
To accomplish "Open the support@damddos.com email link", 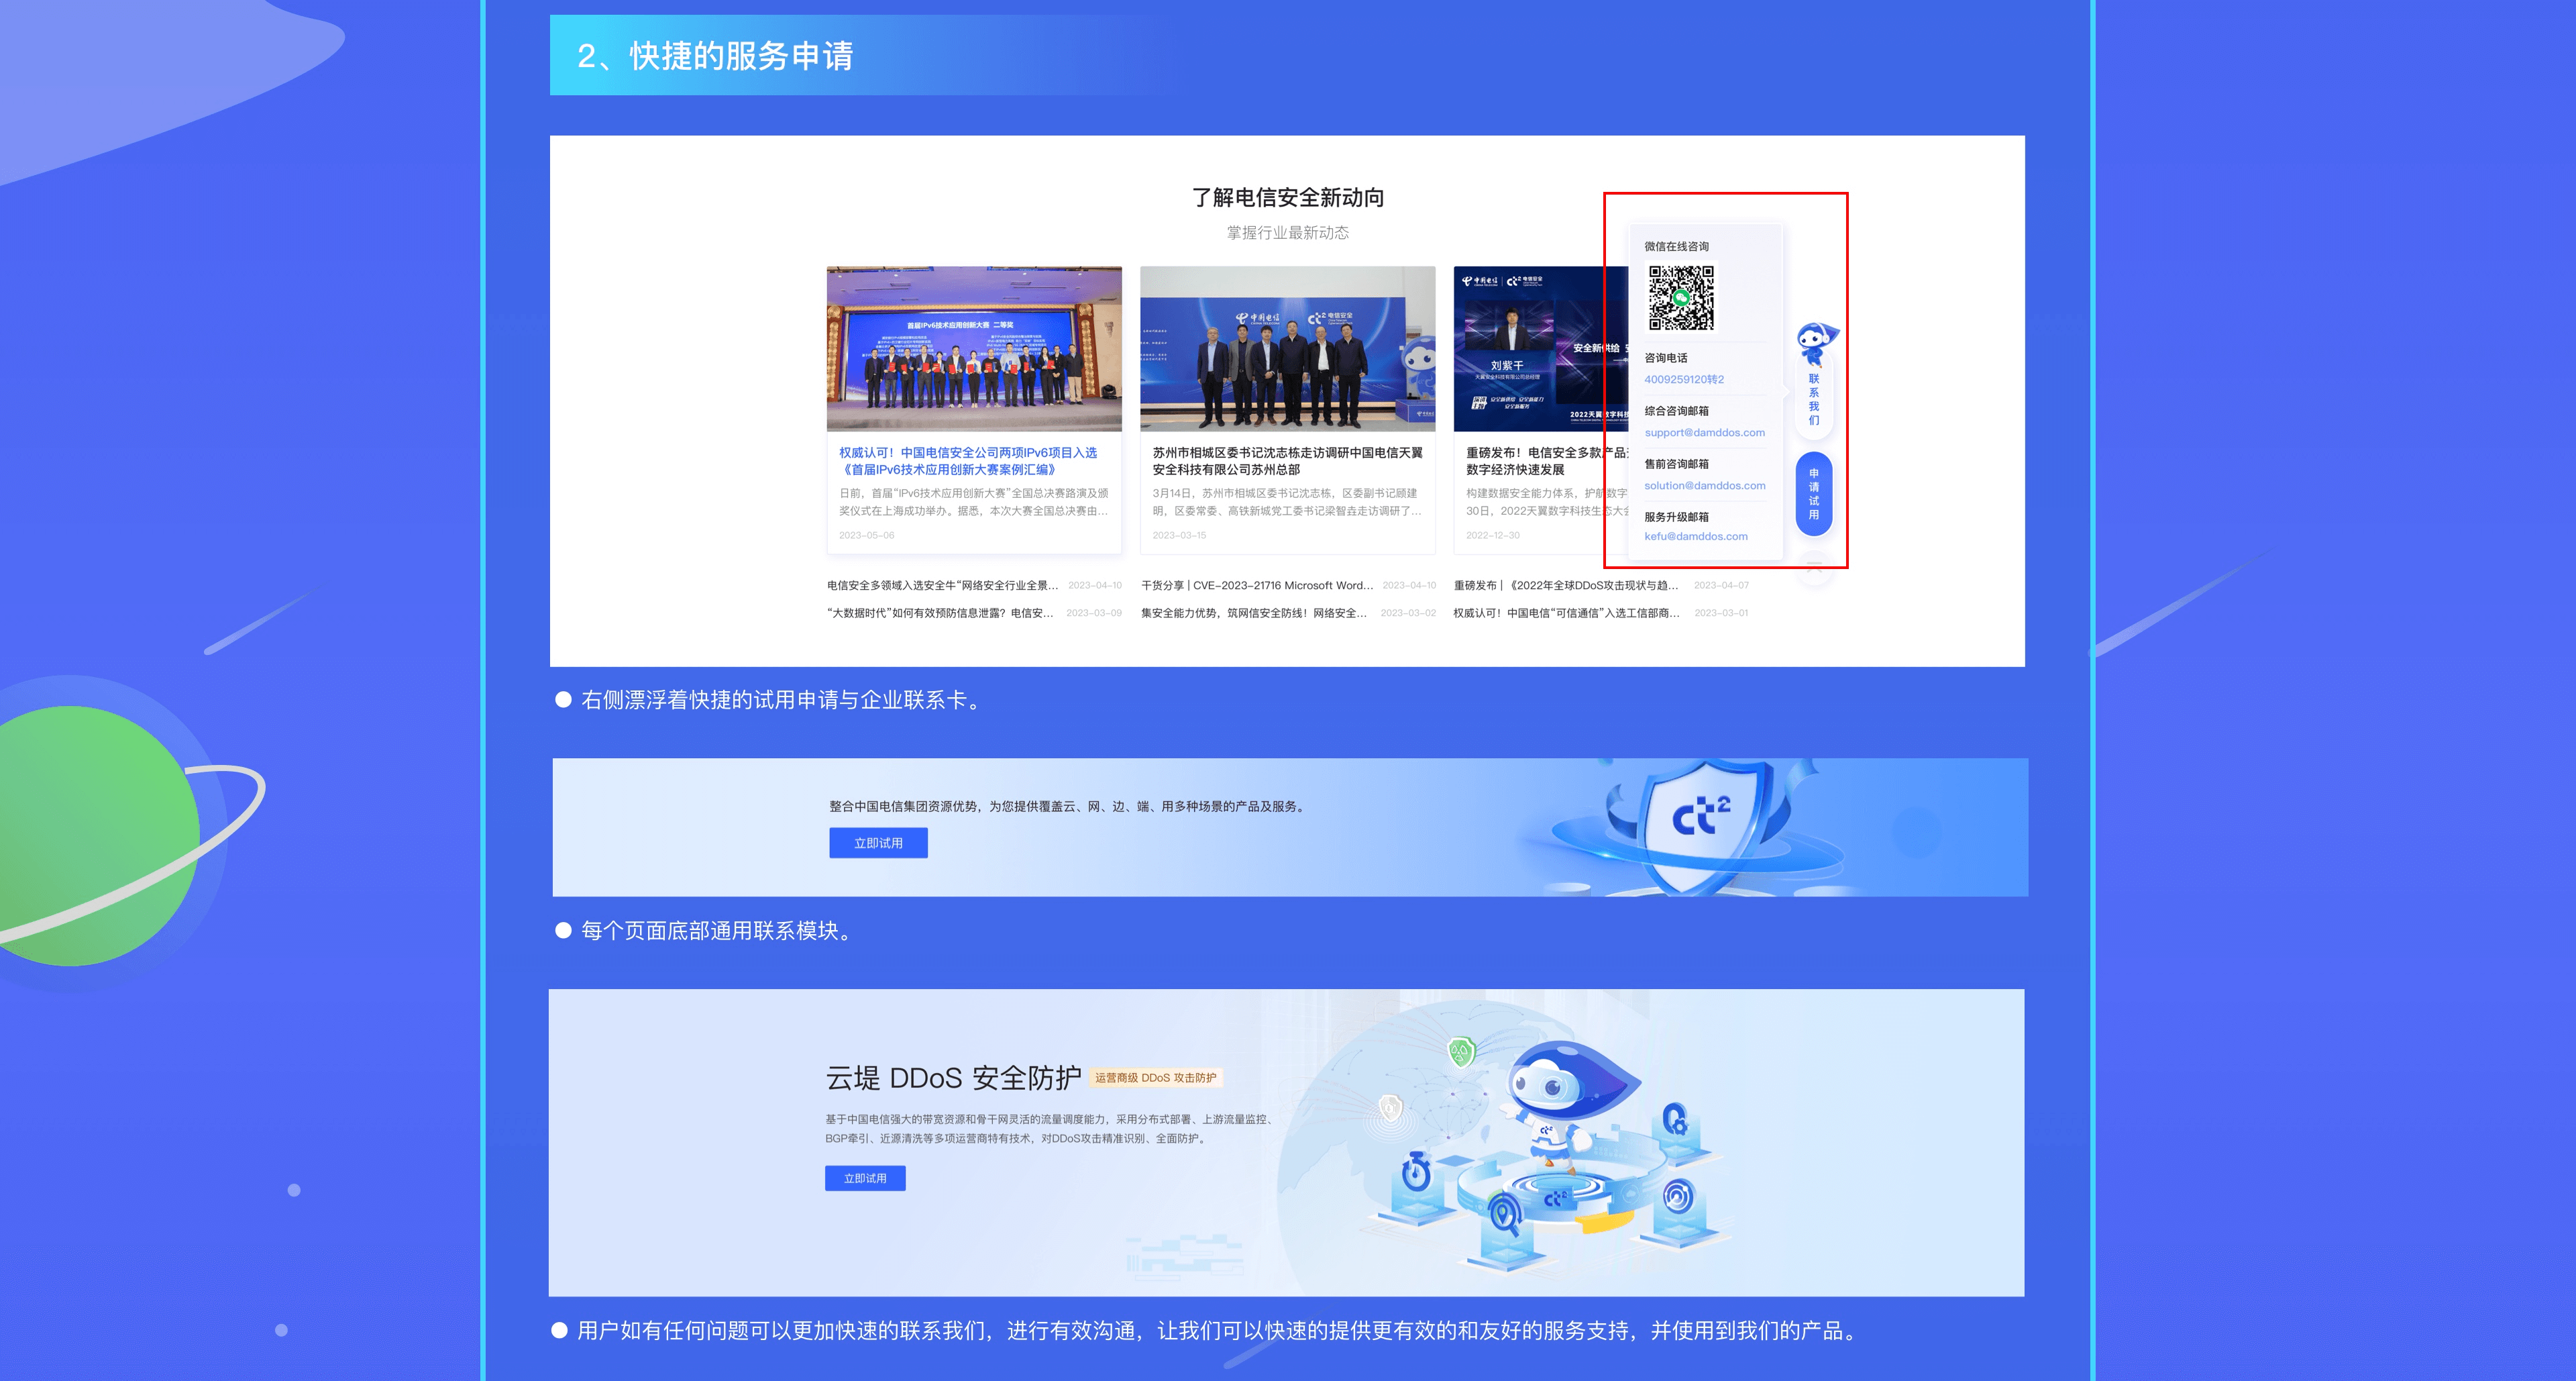I will (1704, 432).
